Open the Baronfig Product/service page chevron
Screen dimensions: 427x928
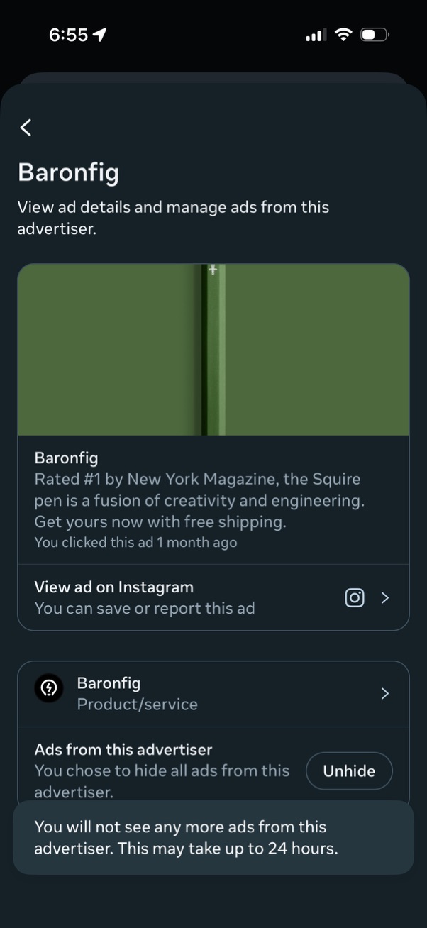(384, 694)
